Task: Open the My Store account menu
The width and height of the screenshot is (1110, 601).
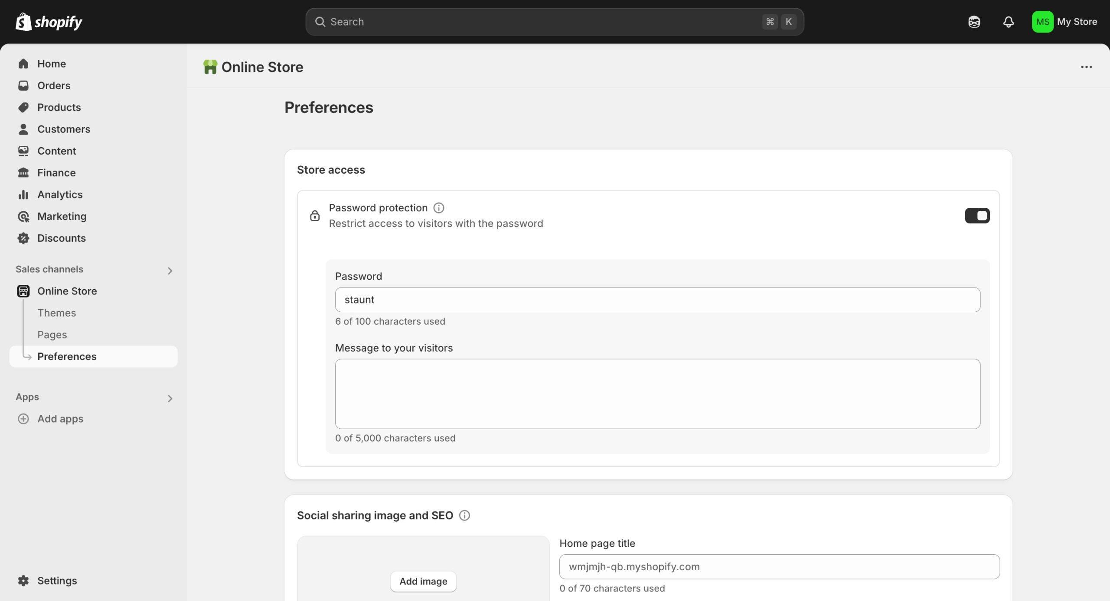Action: [1064, 22]
